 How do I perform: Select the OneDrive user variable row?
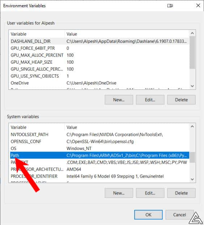(99, 83)
